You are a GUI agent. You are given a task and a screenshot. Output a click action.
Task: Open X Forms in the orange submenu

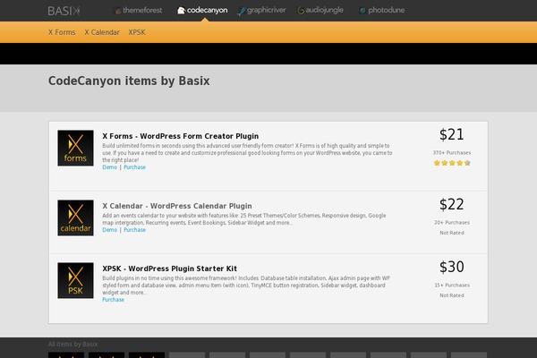coord(62,32)
